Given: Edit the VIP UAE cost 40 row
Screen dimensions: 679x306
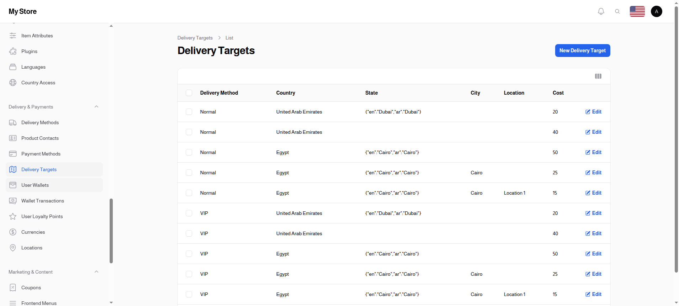Looking at the screenshot, I should [594, 233].
